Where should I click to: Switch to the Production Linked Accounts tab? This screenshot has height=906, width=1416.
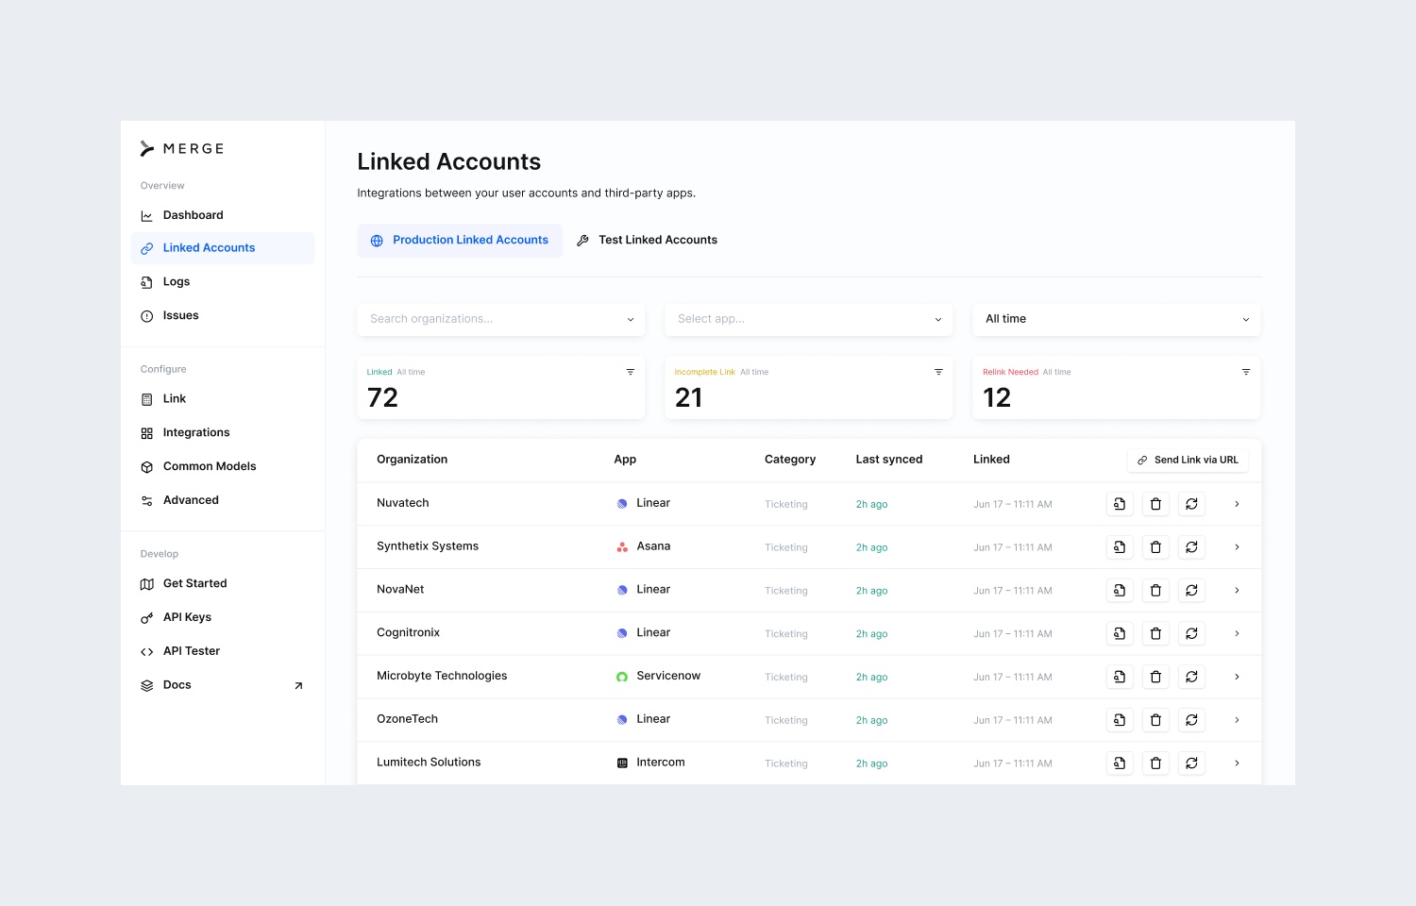coord(460,241)
